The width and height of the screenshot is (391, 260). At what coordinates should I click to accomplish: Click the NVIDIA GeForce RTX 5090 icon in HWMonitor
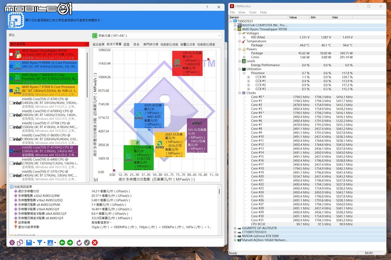(240, 236)
